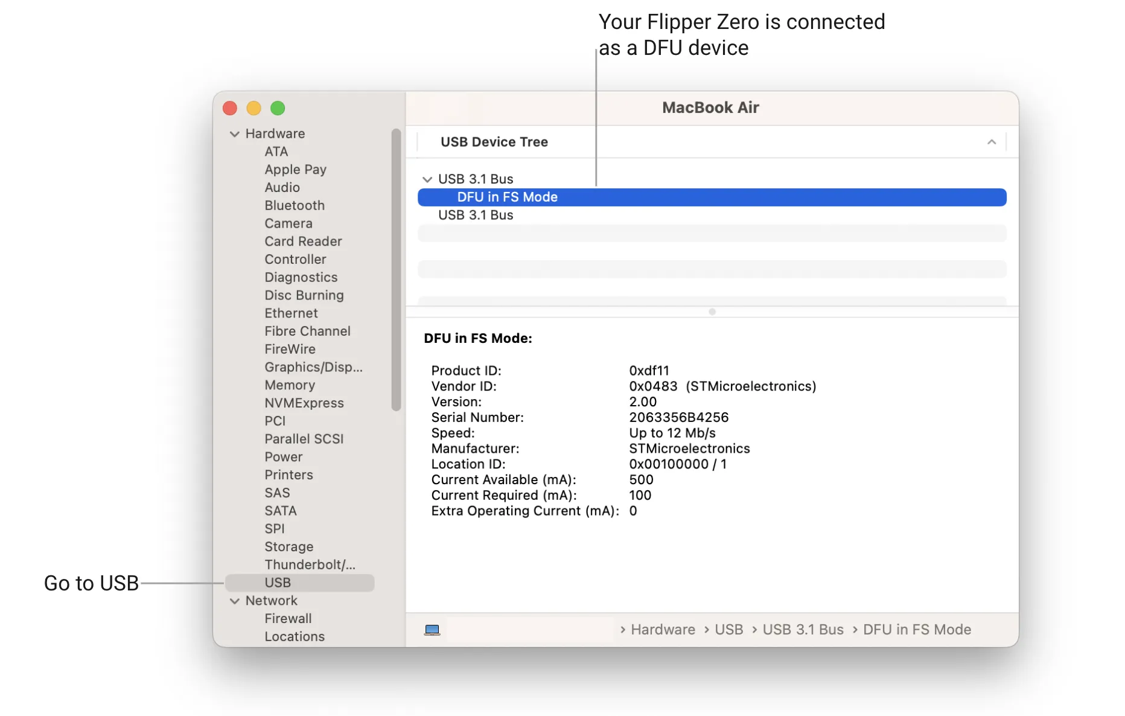Open the Power category
Image resolution: width=1125 pixels, height=716 pixels.
click(284, 457)
